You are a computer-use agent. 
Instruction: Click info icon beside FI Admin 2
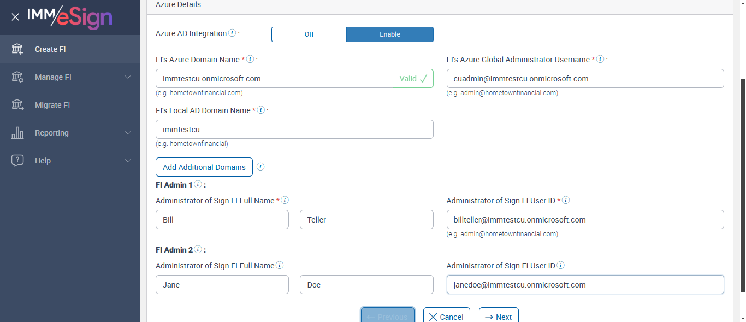coord(198,250)
